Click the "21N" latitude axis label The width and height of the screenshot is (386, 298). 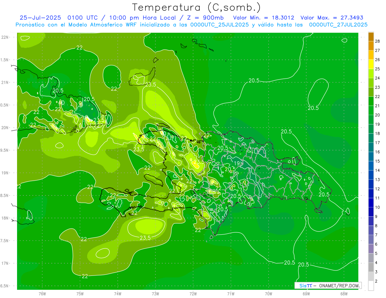point(5,82)
